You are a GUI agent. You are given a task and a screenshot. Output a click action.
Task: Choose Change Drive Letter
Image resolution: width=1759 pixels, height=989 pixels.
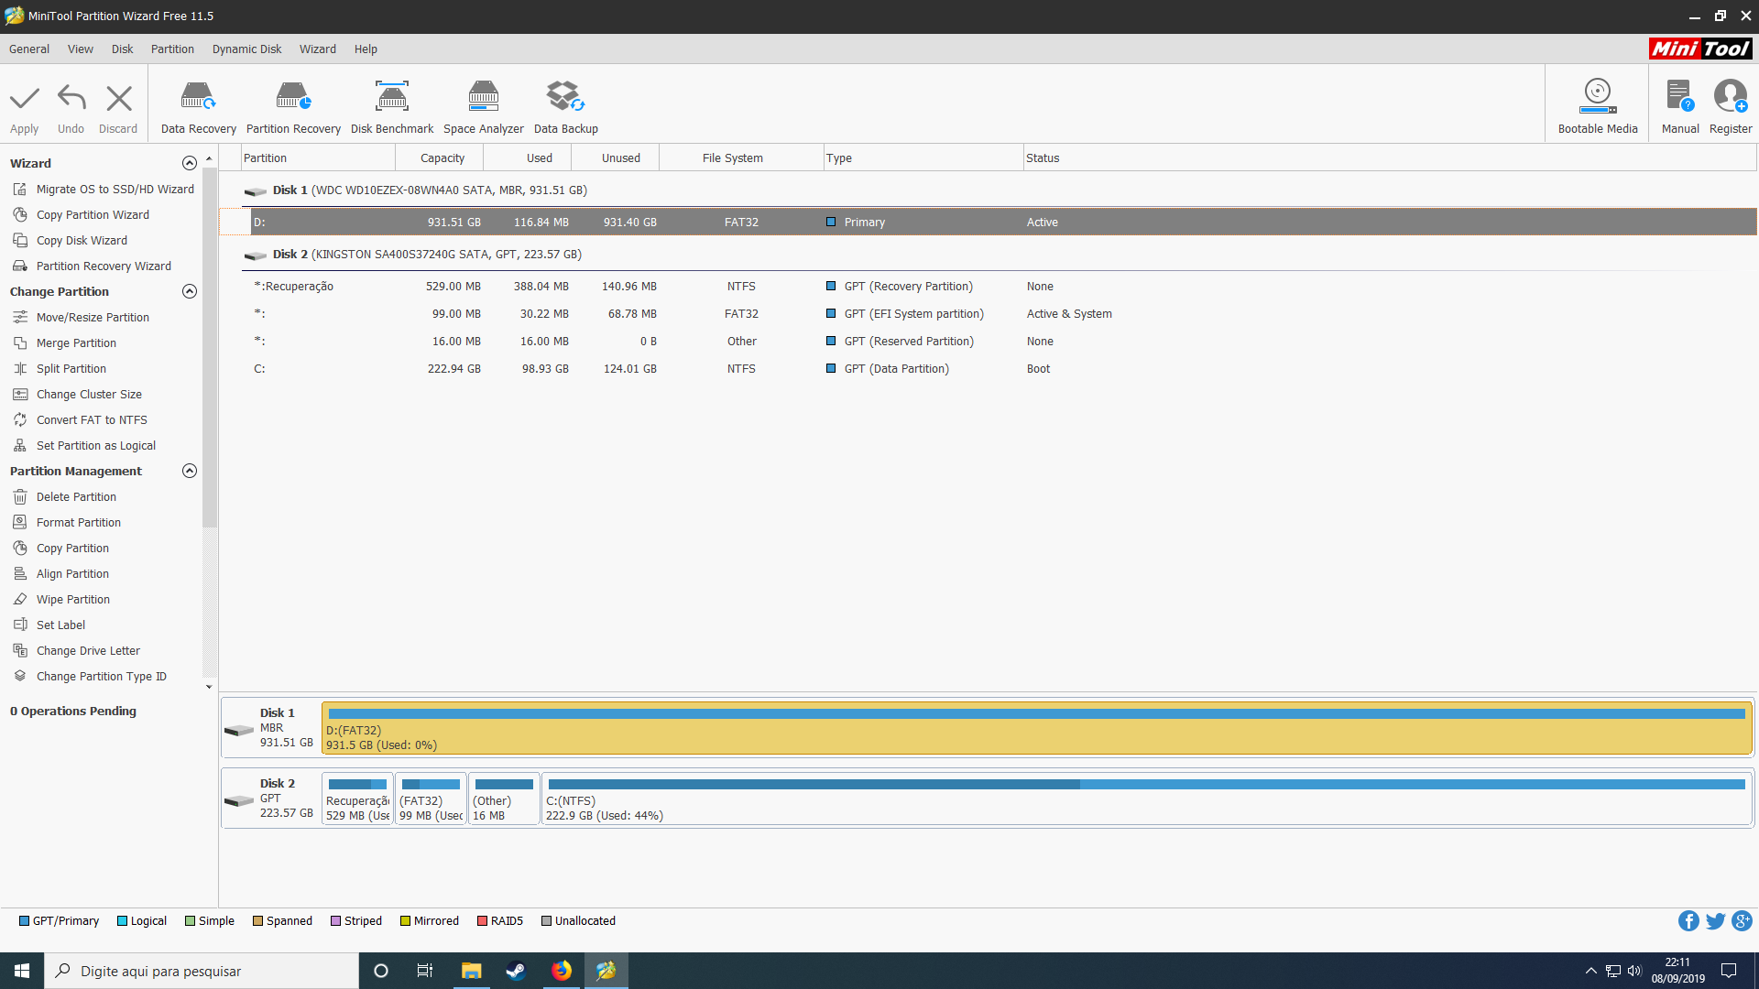(77, 651)
